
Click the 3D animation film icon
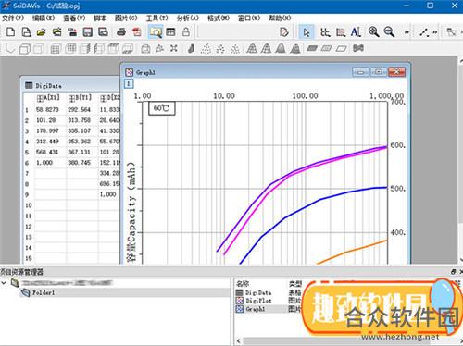(x=358, y=48)
